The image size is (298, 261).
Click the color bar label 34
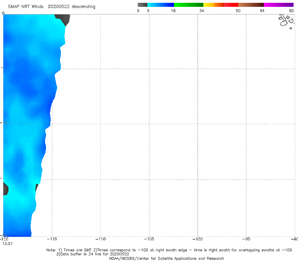(x=202, y=11)
